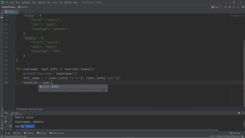Image resolution: width=245 pixels, height=138 pixels.
Task: Open the Run menu
Action: 49,3
